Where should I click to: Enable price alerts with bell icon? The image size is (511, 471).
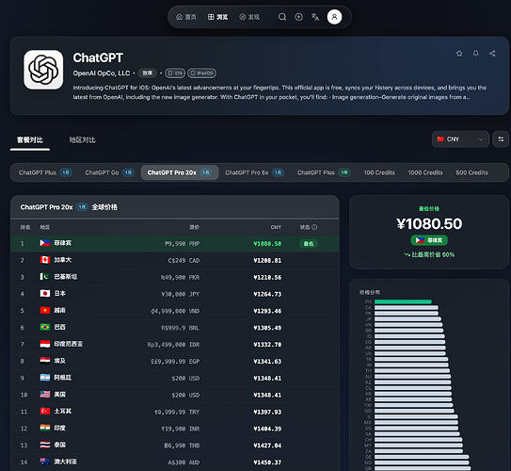tap(476, 53)
